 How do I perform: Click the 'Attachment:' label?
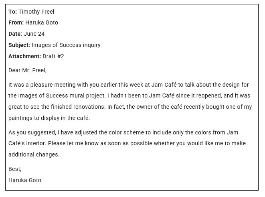[24, 57]
